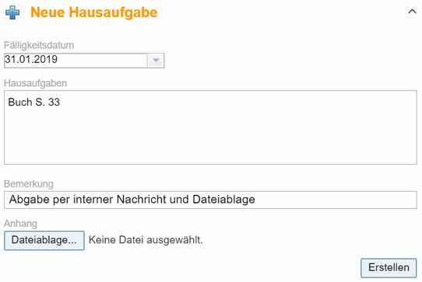The height and width of the screenshot is (282, 422).
Task: Collapse the Neue Hausaufgabe panel with the chevron
Action: pos(412,12)
